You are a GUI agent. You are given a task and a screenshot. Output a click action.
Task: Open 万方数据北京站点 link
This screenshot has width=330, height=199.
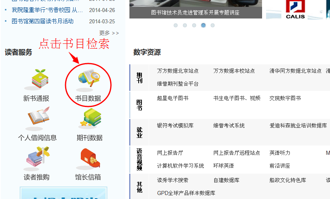point(178,71)
